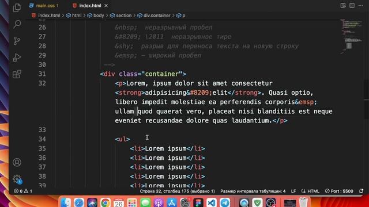Open the errors and warnings status indicator
Viewport: 369px width, 207px height.
23,191
